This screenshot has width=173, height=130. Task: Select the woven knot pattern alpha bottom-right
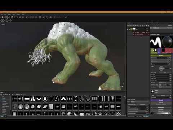119,113
